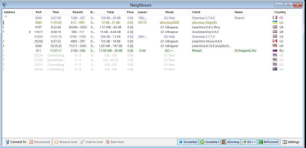
Task: Toggle the Gnutella1 network button
Action: click(x=209, y=142)
